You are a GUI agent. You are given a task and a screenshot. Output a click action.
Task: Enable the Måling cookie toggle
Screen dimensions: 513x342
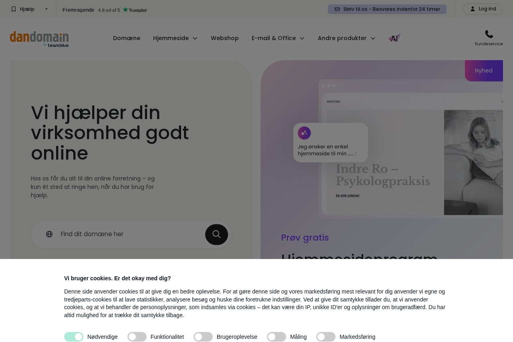(x=277, y=337)
